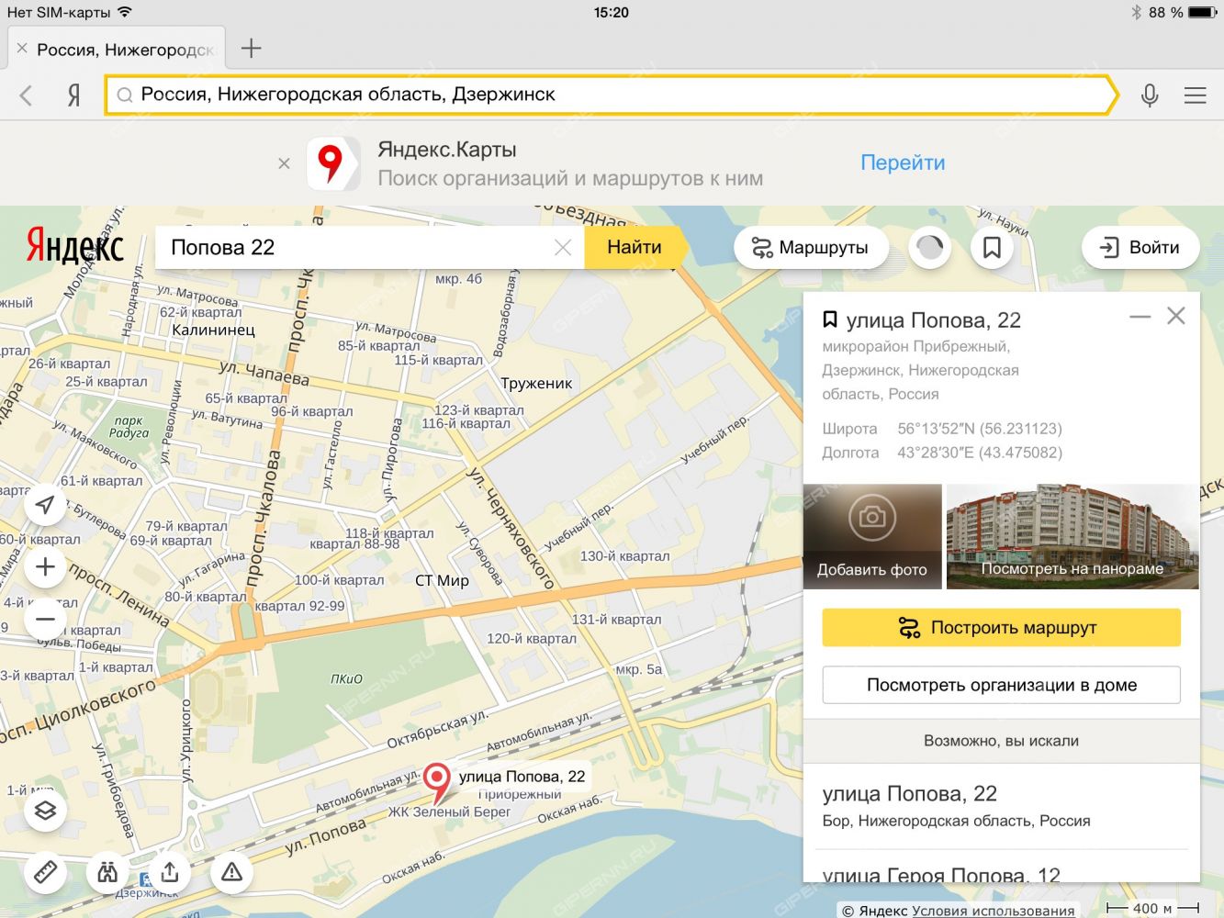Activate the ruler distance tool
The image size is (1224, 918).
pos(45,872)
